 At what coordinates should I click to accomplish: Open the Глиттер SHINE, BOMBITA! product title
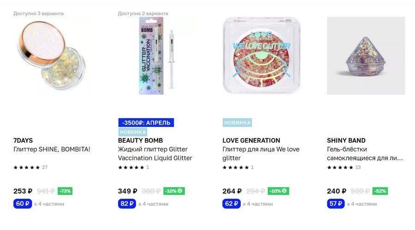click(52, 149)
